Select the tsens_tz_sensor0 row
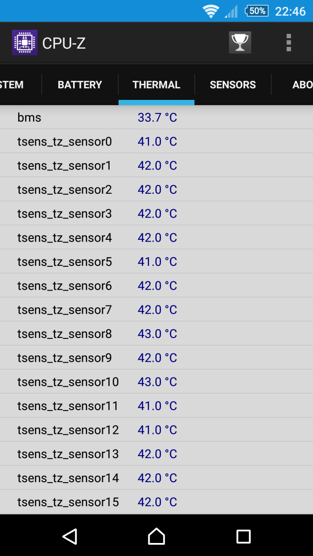 [x=156, y=141]
